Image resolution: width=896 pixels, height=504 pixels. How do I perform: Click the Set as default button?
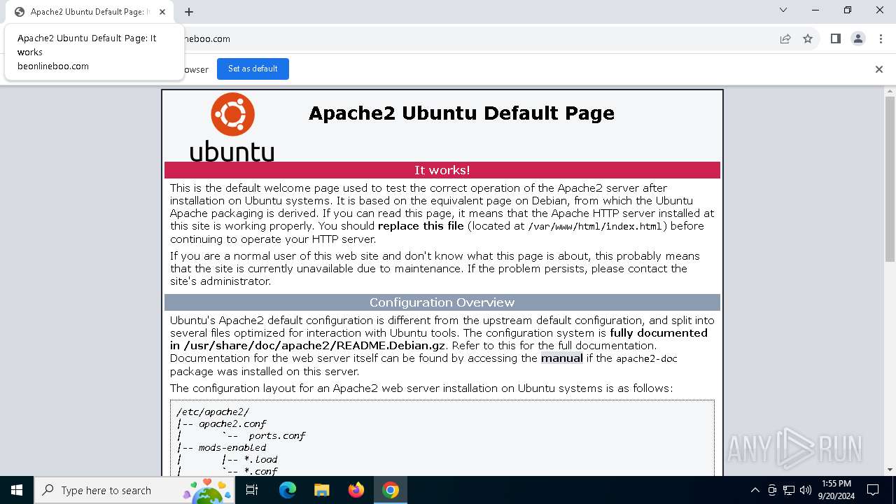tap(253, 69)
